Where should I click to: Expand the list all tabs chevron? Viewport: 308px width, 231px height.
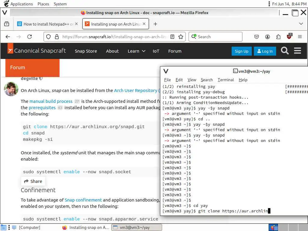[301, 24]
